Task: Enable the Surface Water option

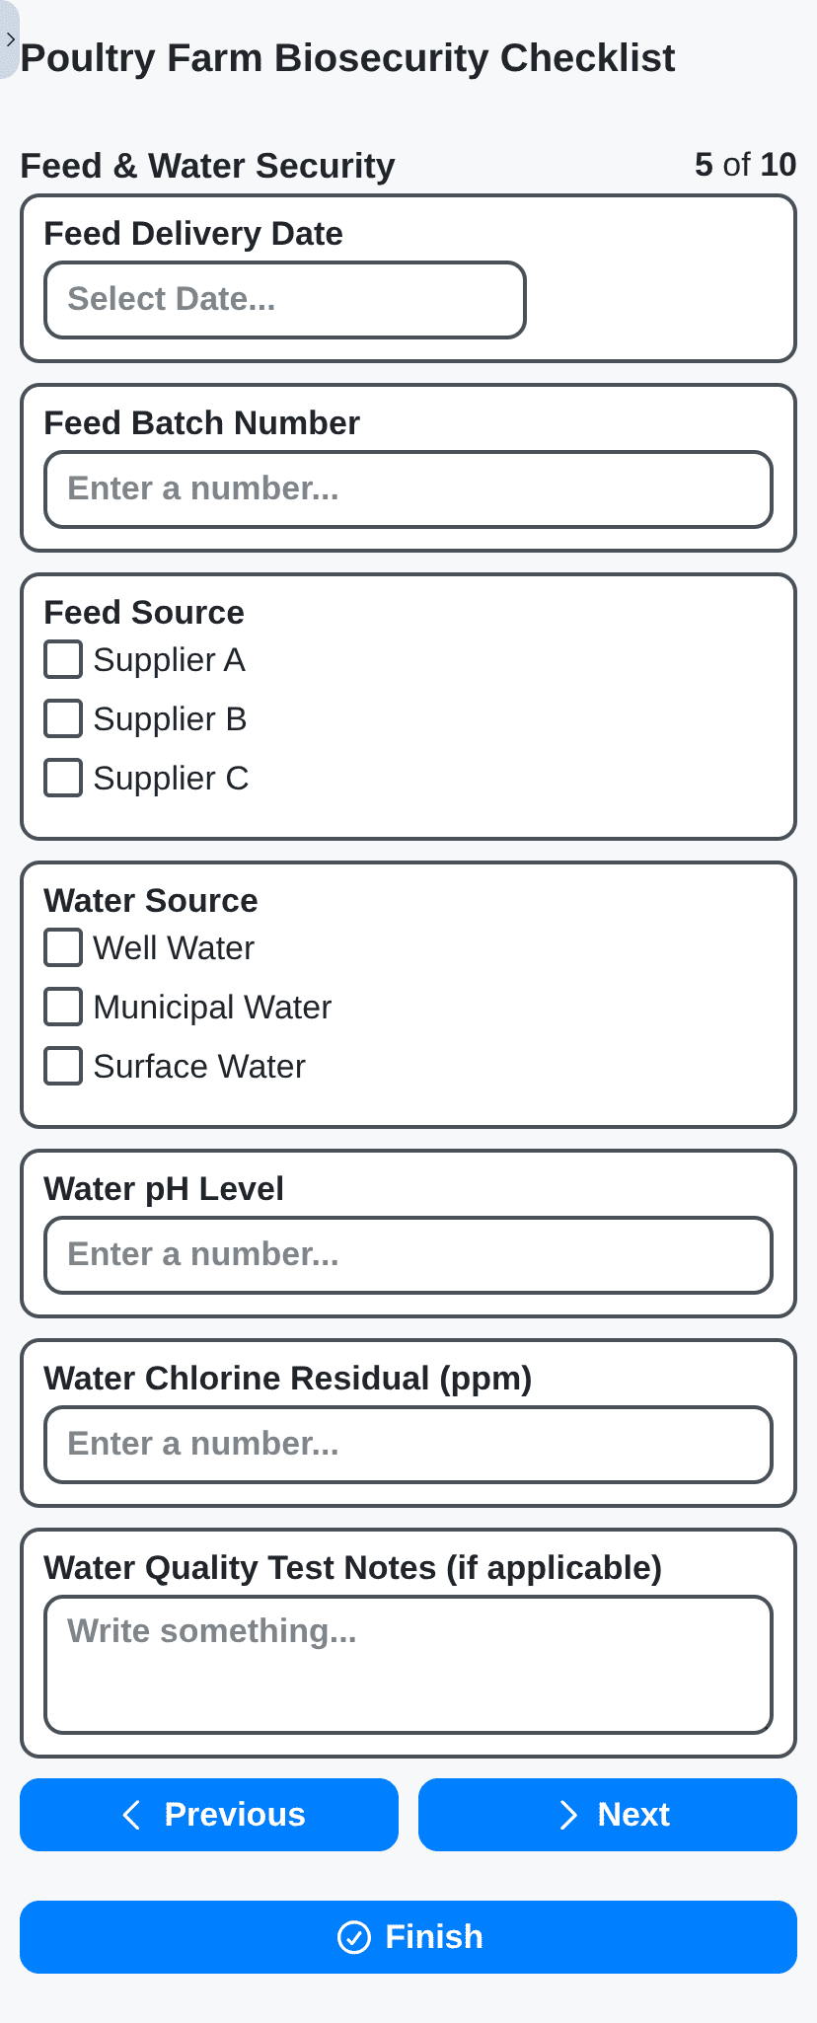Action: (x=62, y=1066)
